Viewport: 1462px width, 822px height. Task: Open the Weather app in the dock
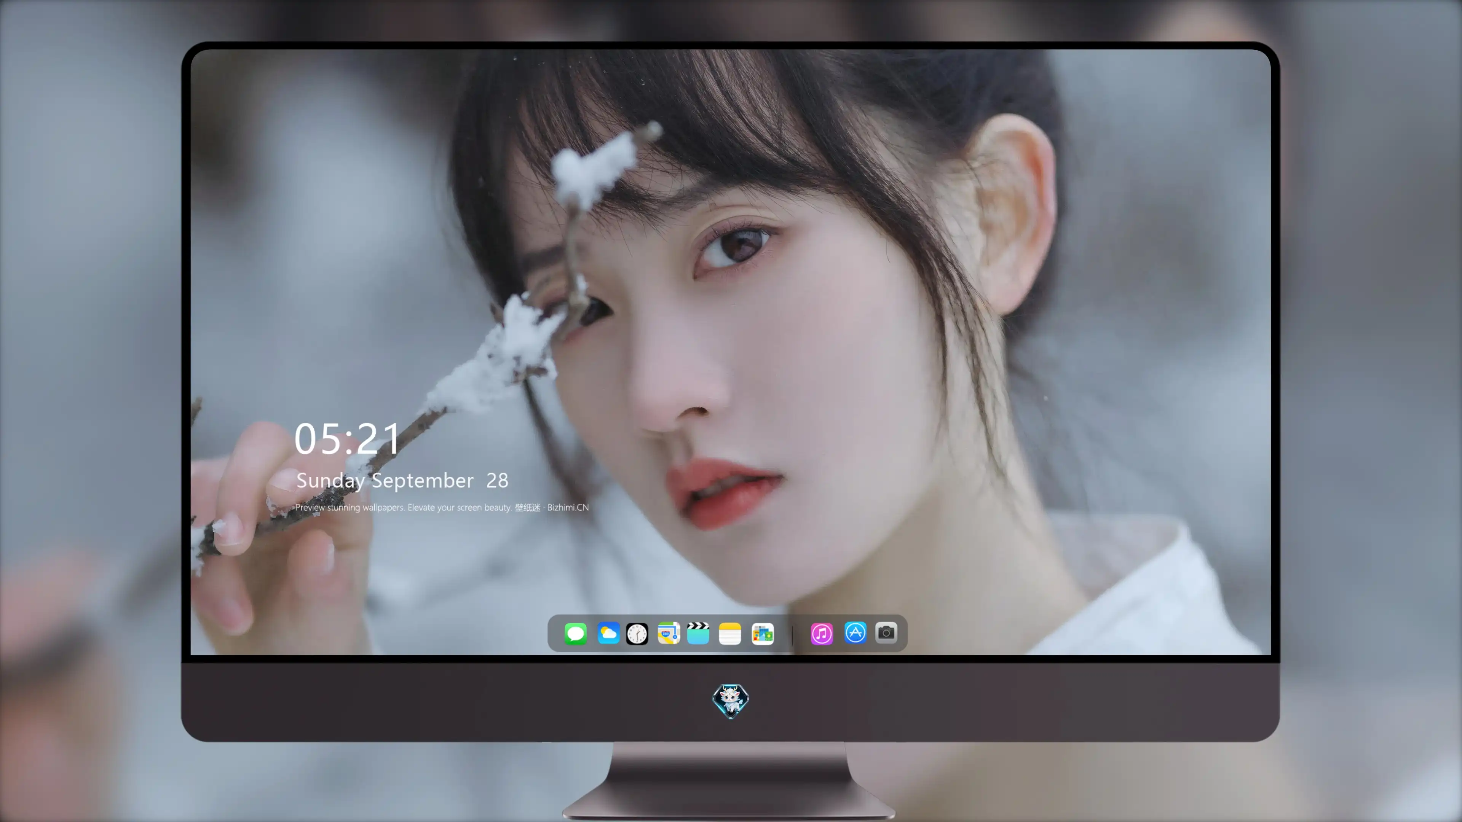pos(608,633)
